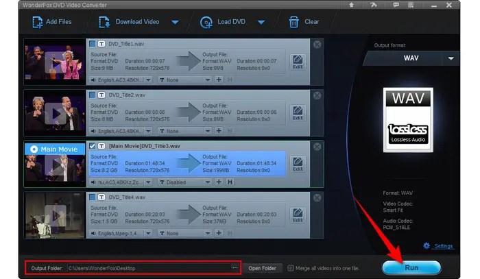Click the register icon in the title bar

pyautogui.click(x=411, y=5)
